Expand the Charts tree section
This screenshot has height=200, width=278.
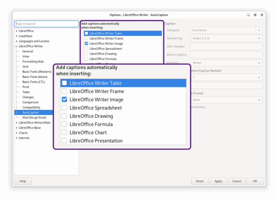pos(17,133)
